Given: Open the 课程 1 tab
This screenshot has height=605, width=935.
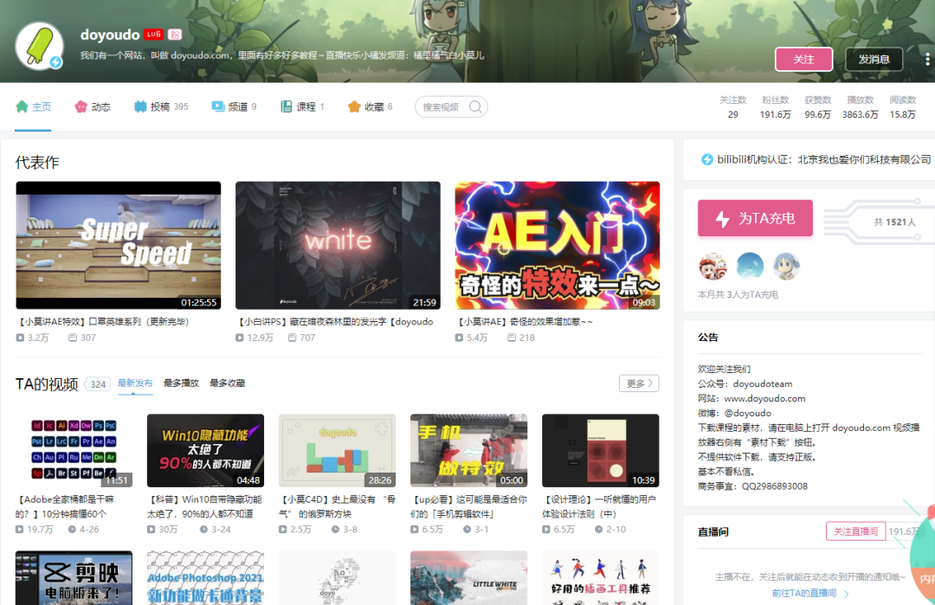Looking at the screenshot, I should [302, 106].
